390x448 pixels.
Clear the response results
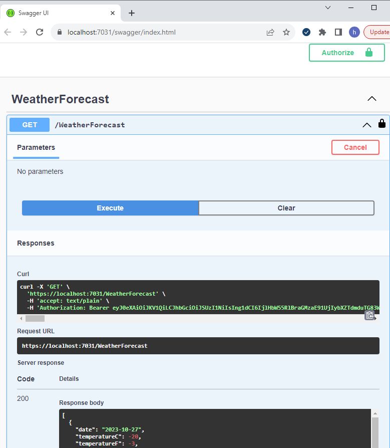coord(286,208)
